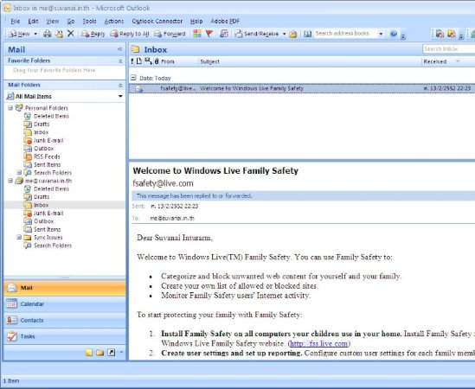475x389 pixels.
Task: Sort messages by Received column
Action: (435, 61)
